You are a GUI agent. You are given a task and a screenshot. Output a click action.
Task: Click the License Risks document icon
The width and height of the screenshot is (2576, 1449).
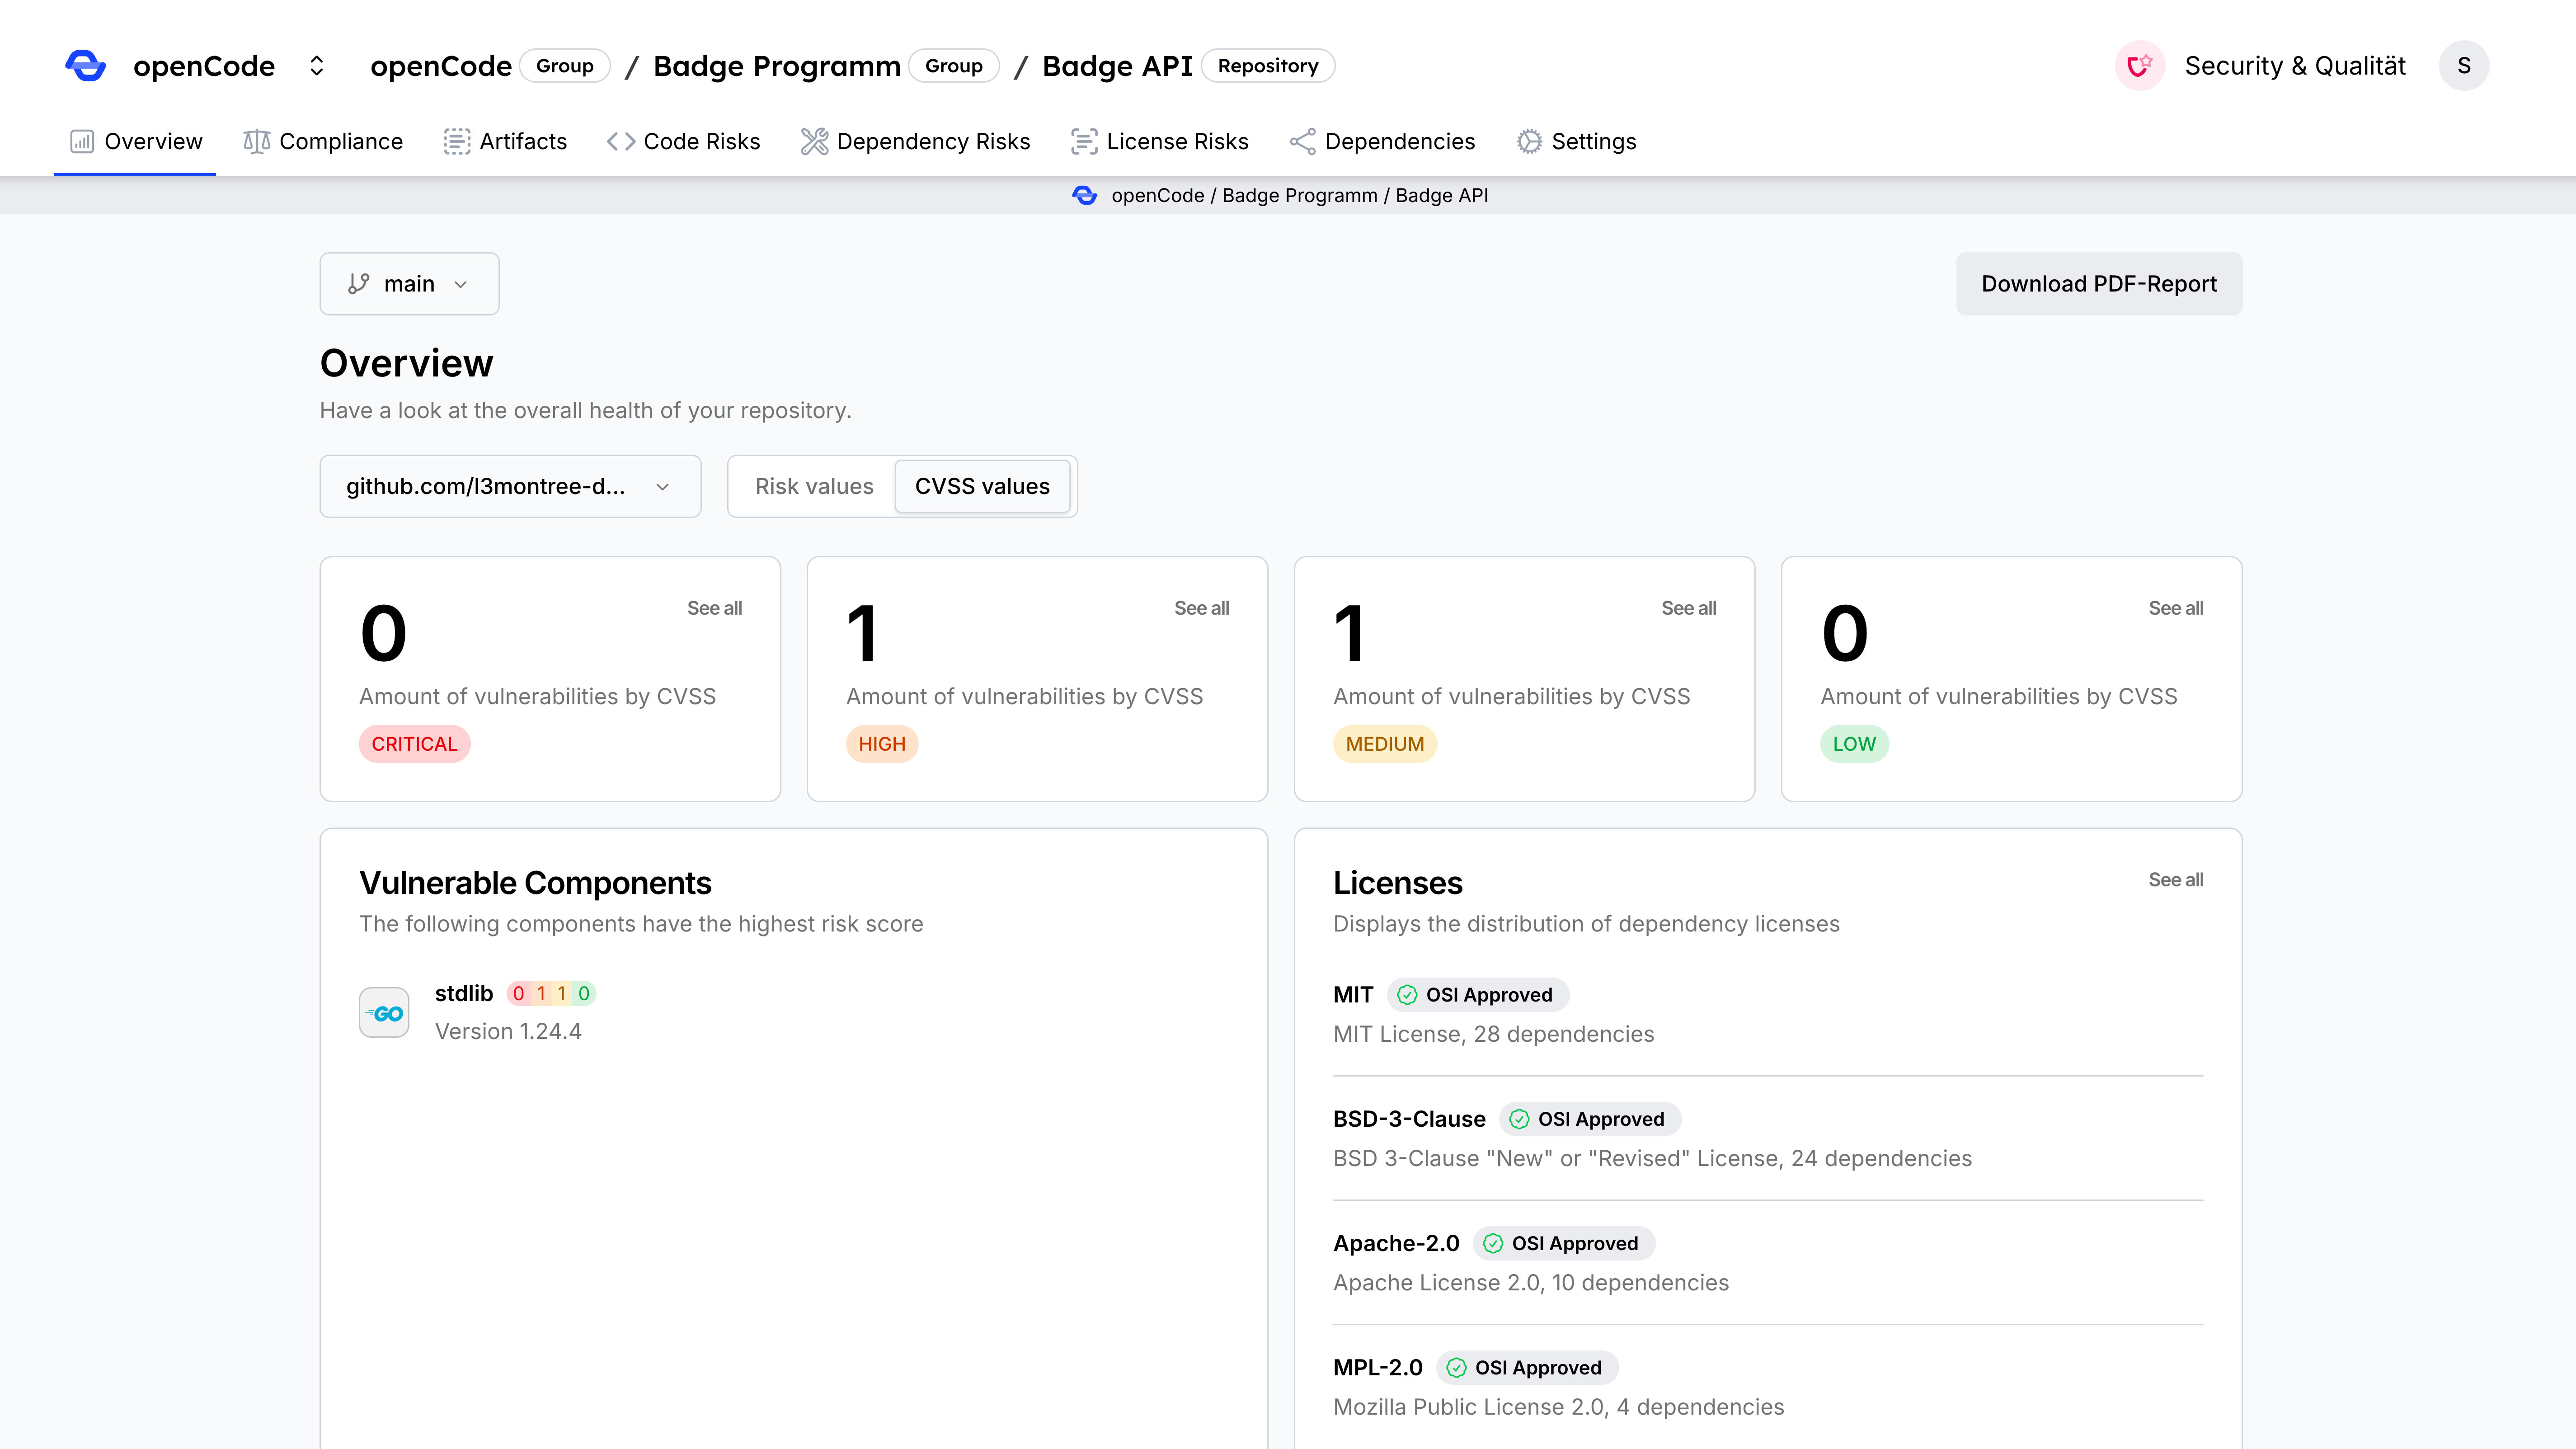(1084, 142)
